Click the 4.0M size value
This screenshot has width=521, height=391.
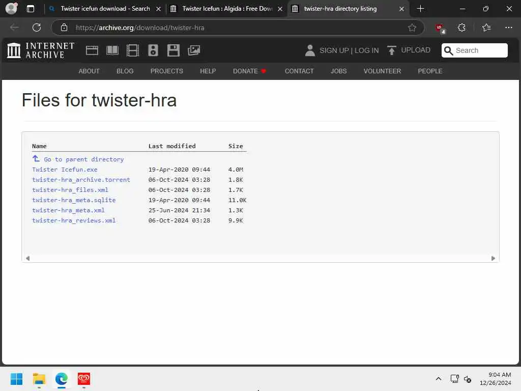(x=236, y=170)
